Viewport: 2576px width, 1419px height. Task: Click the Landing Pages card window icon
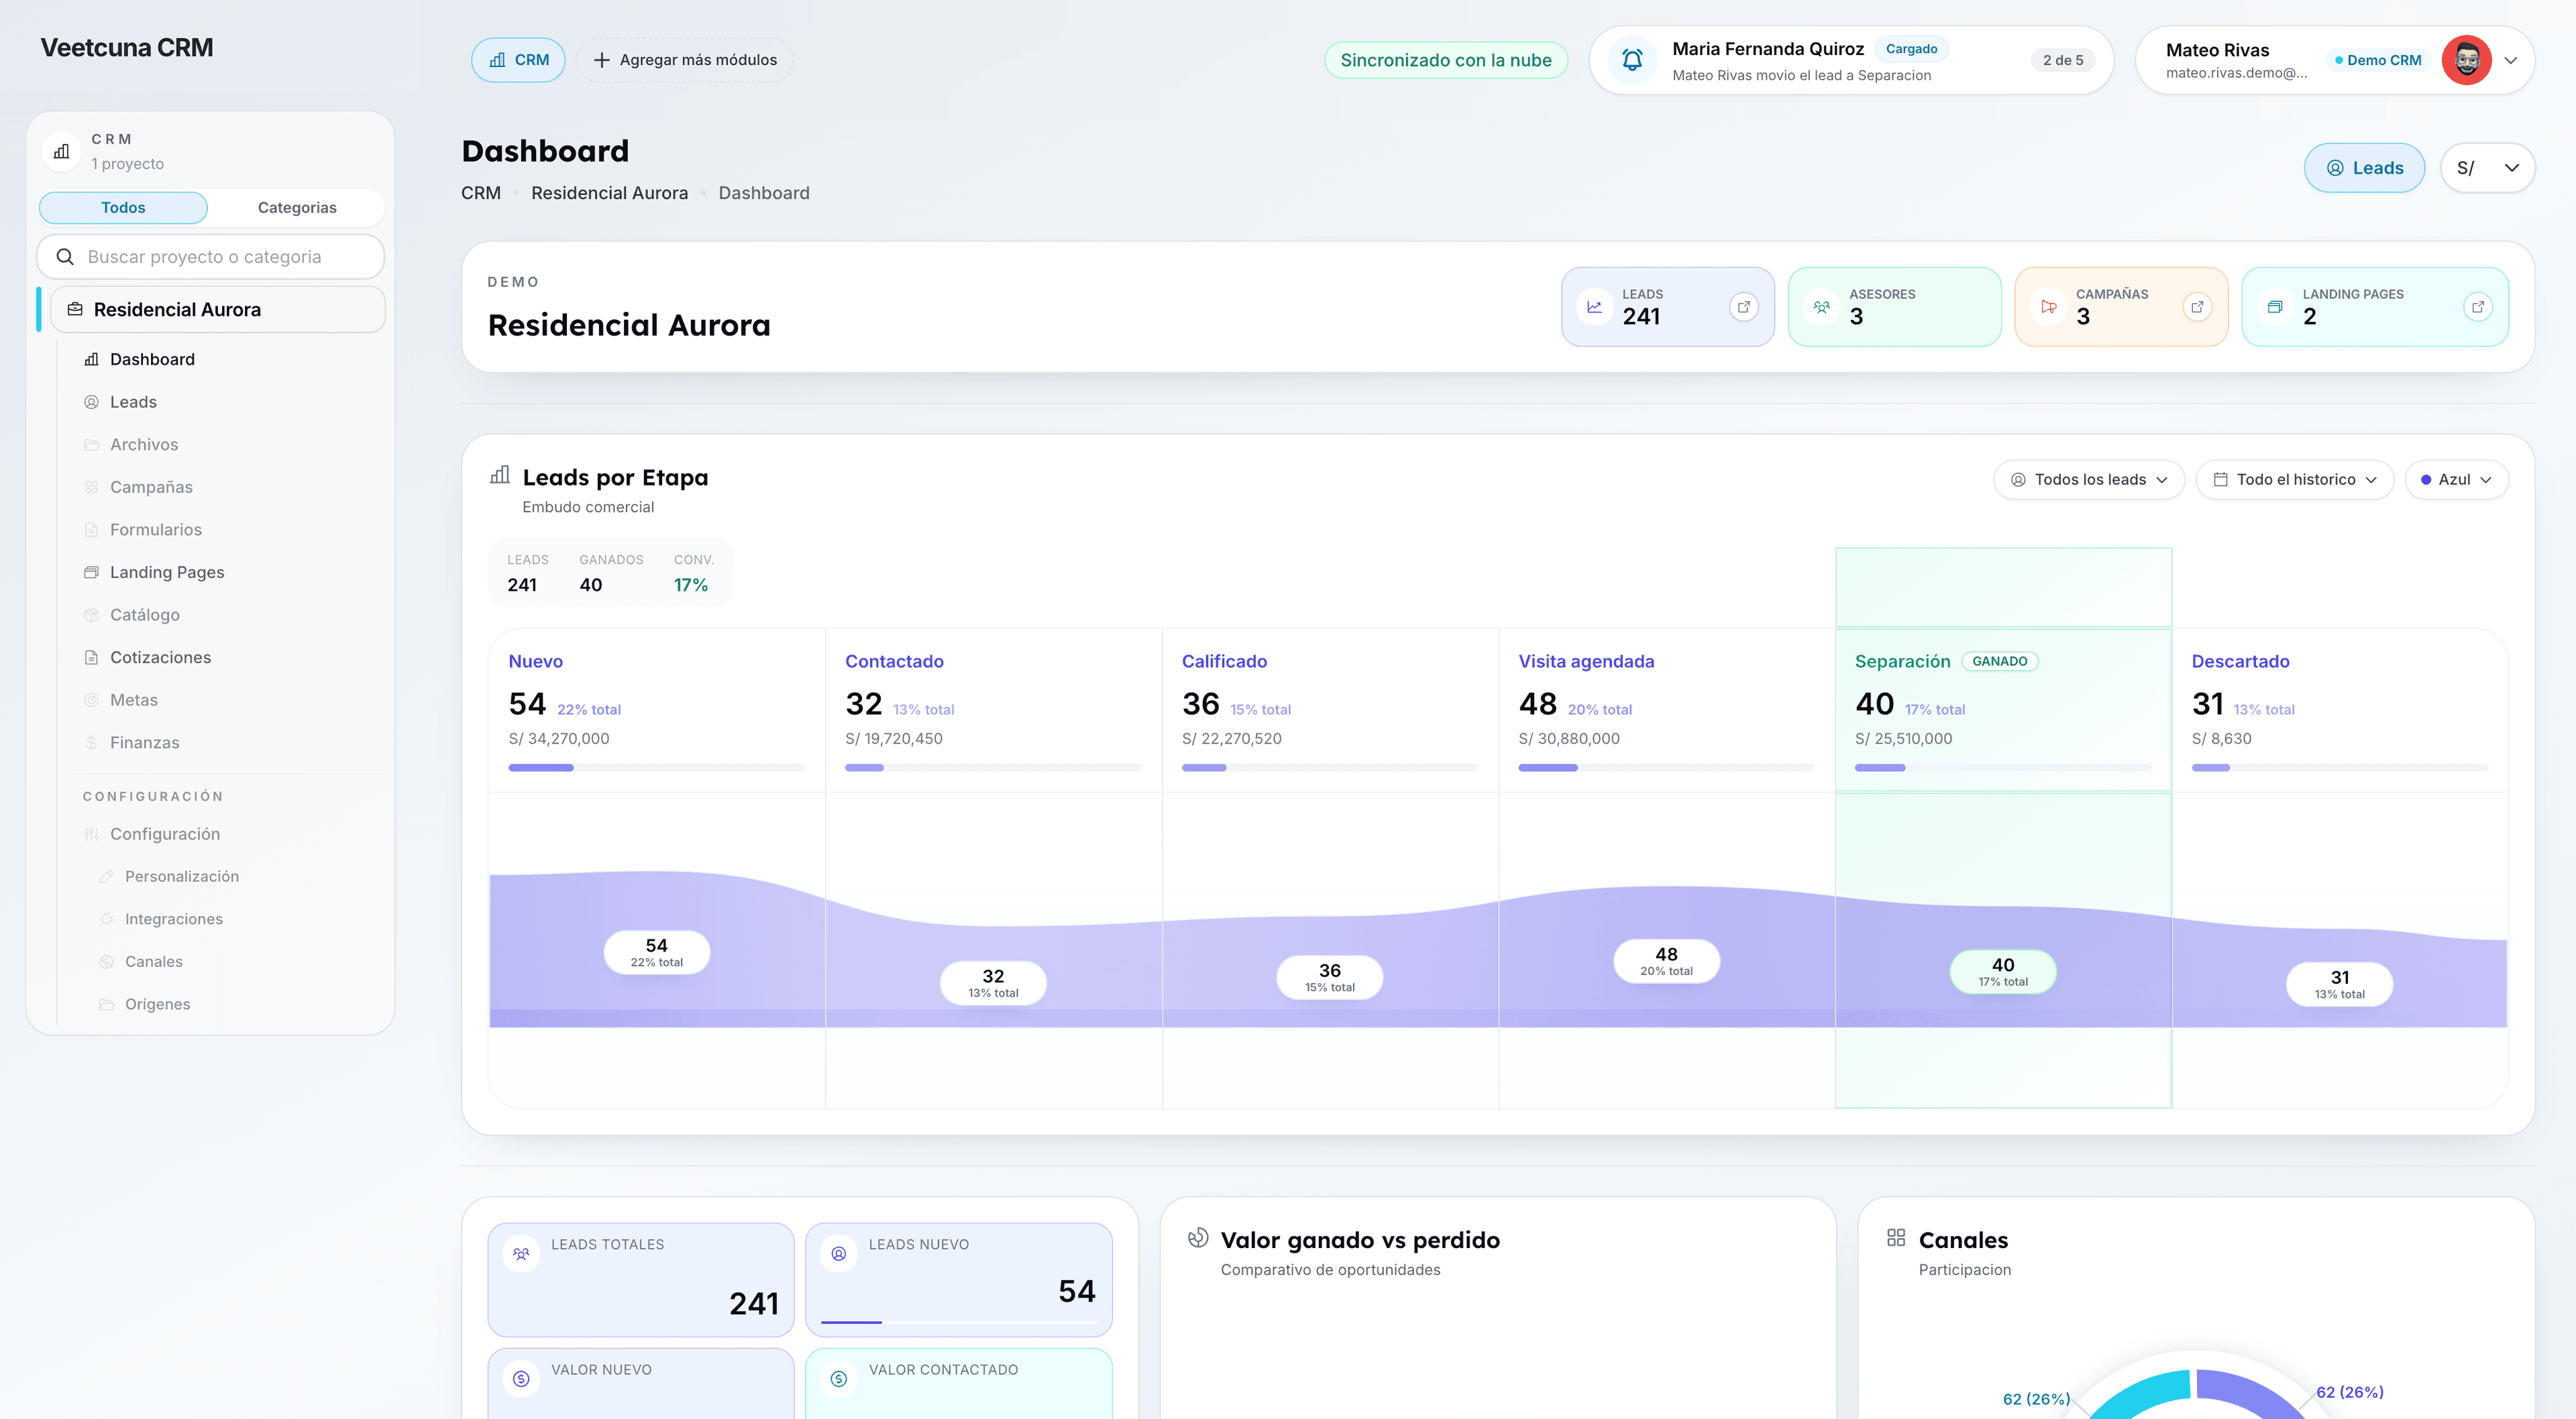[x=2275, y=307]
